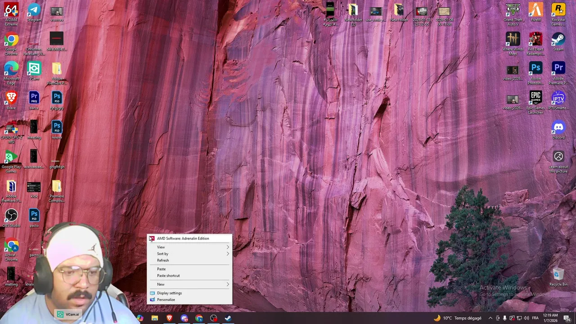Select the FiveM desktop shortcut
576x324 pixels.
click(535, 13)
